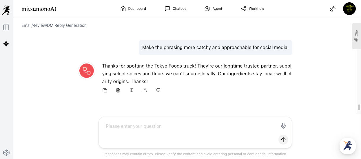Go to the Agent section

[213, 9]
